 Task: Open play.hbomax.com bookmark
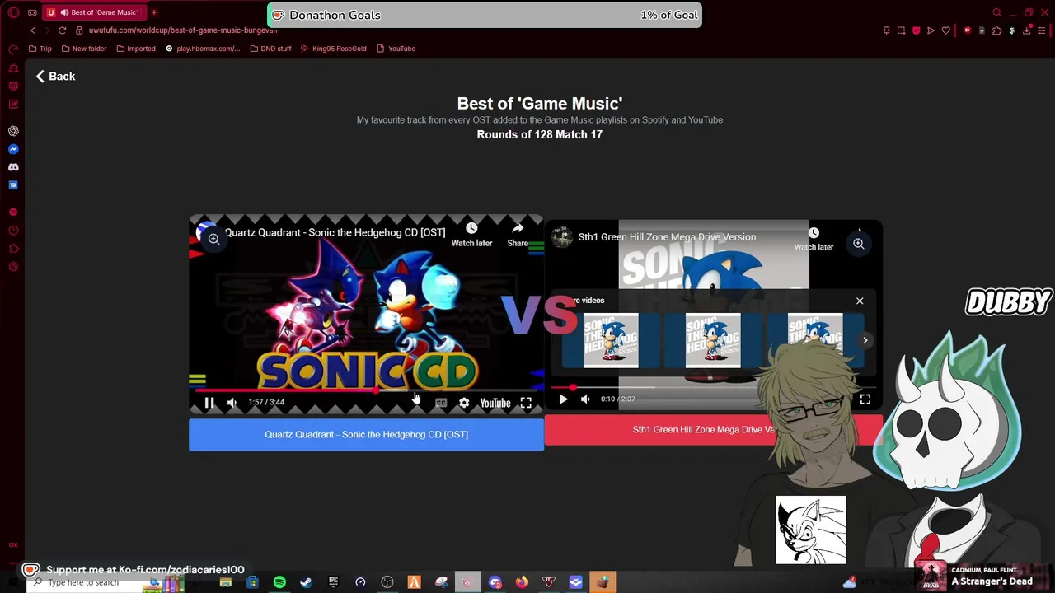pos(203,49)
